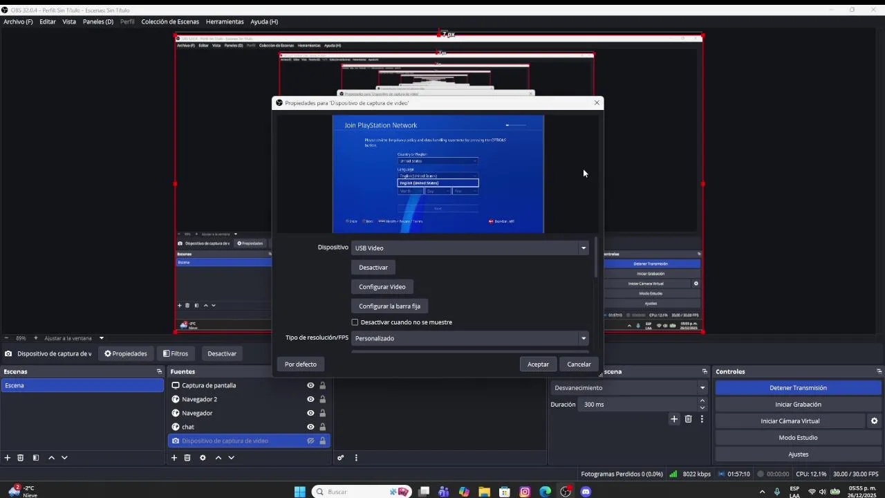Click Detener Transmisión button

798,388
